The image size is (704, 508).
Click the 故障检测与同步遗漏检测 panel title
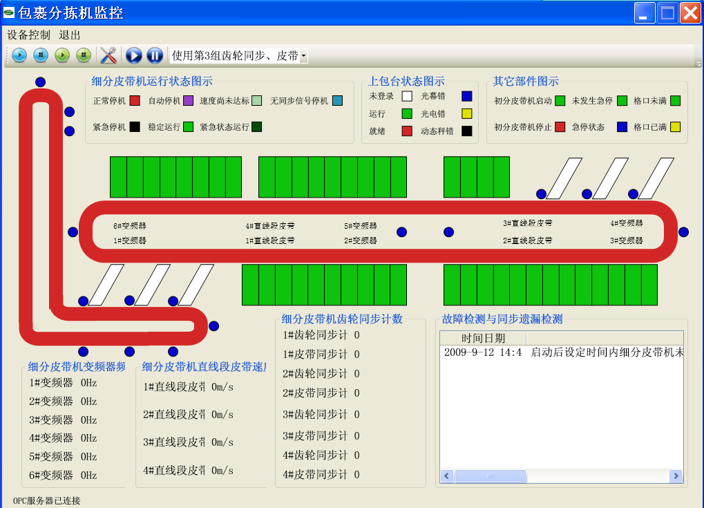coord(502,319)
